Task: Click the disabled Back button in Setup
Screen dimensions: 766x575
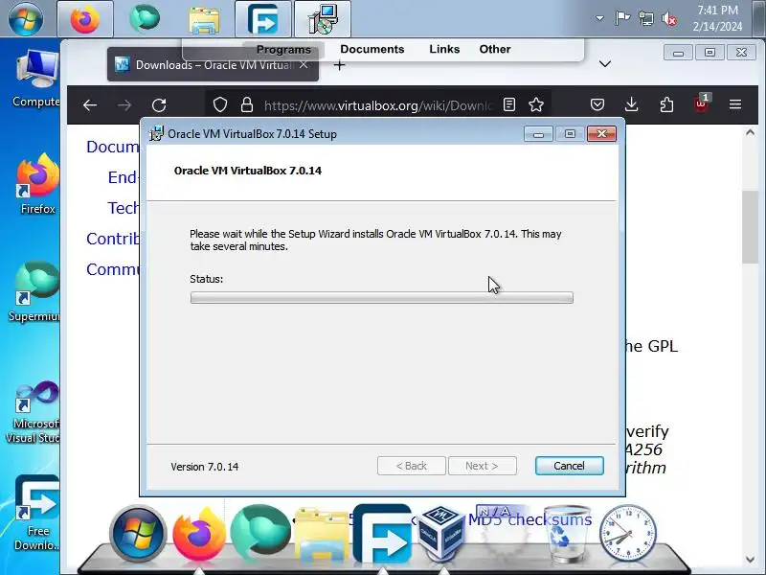Action: pyautogui.click(x=412, y=466)
